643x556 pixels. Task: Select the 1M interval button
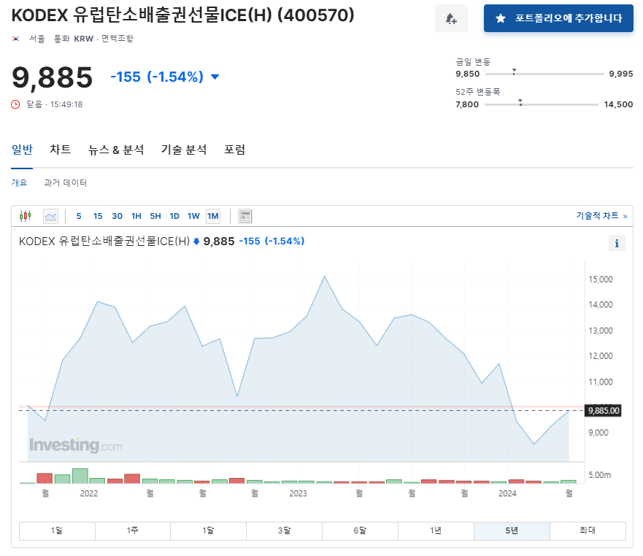pos(213,216)
